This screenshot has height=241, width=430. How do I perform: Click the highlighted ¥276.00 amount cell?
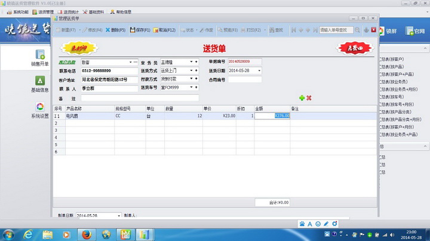pyautogui.click(x=272, y=116)
